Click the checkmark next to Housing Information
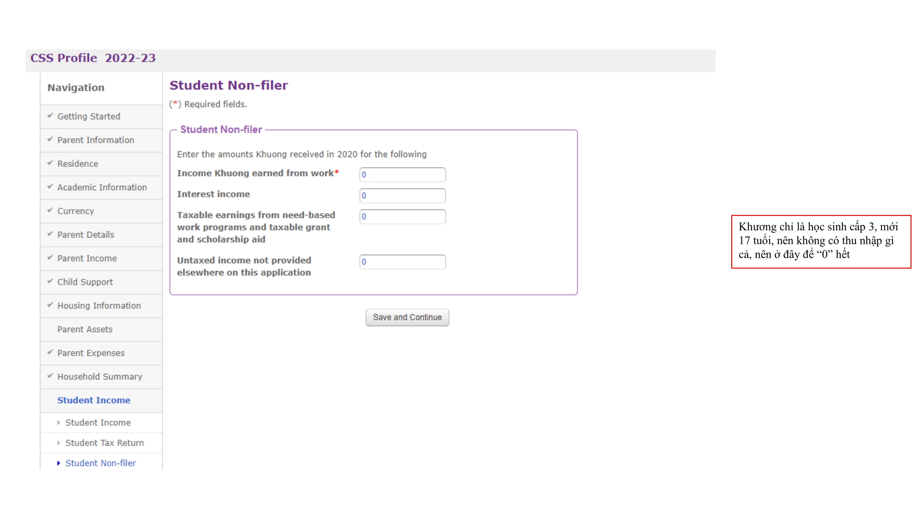This screenshot has width=923, height=519. [x=50, y=306]
